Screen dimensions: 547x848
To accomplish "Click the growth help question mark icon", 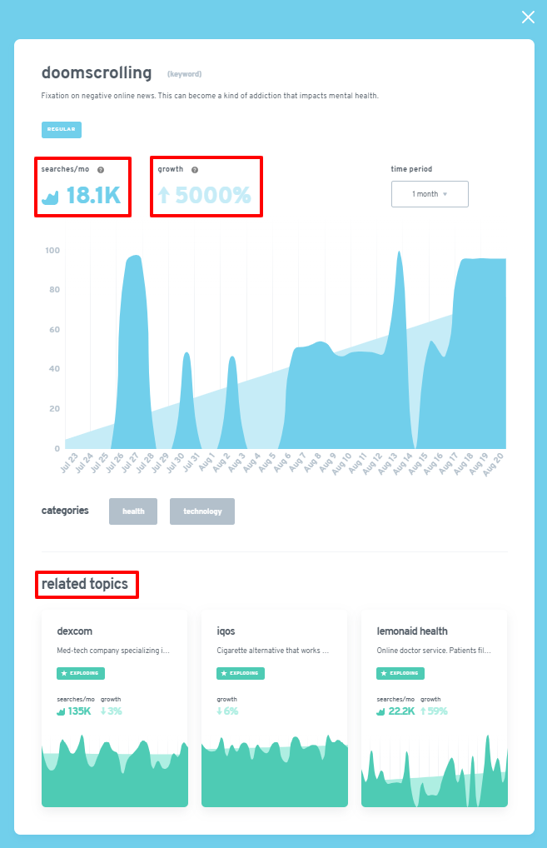I will pyautogui.click(x=195, y=170).
